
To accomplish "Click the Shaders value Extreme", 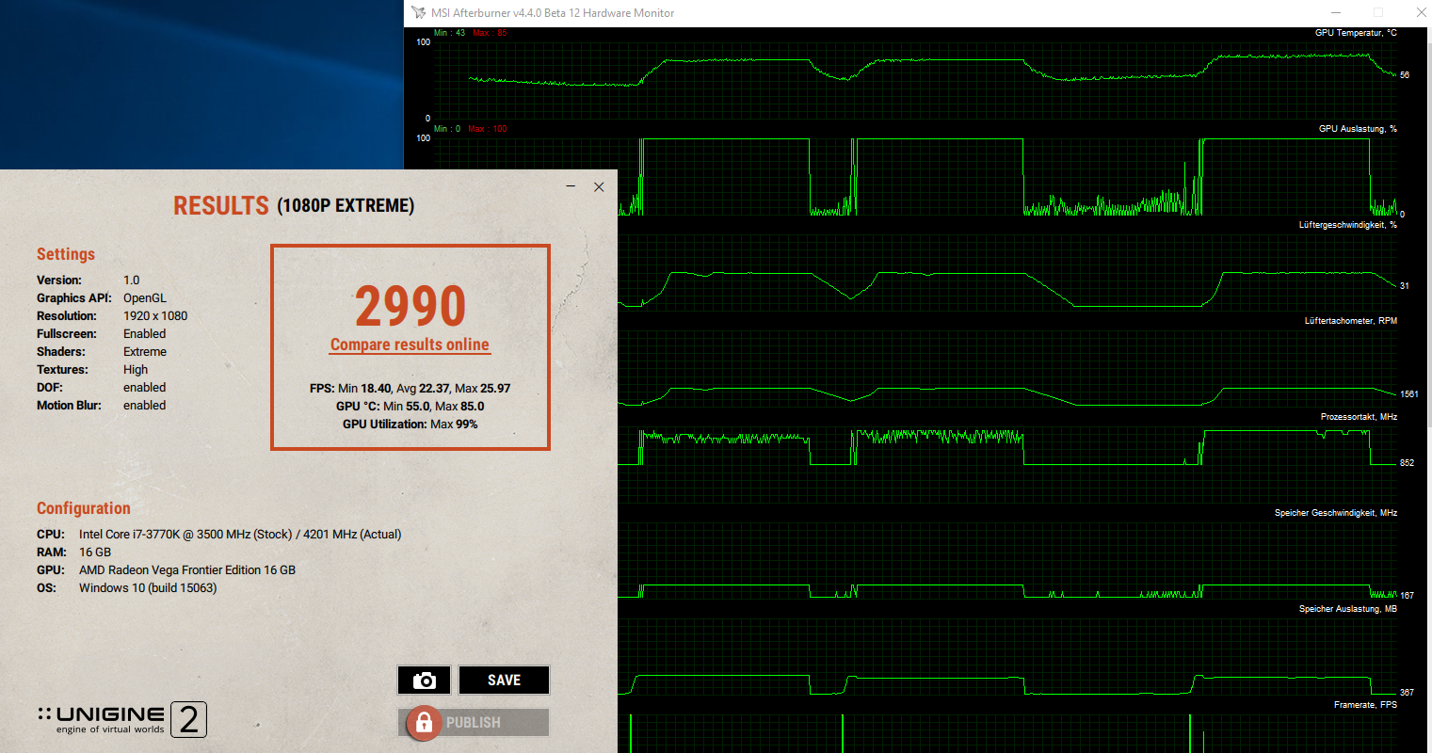I will tap(145, 352).
